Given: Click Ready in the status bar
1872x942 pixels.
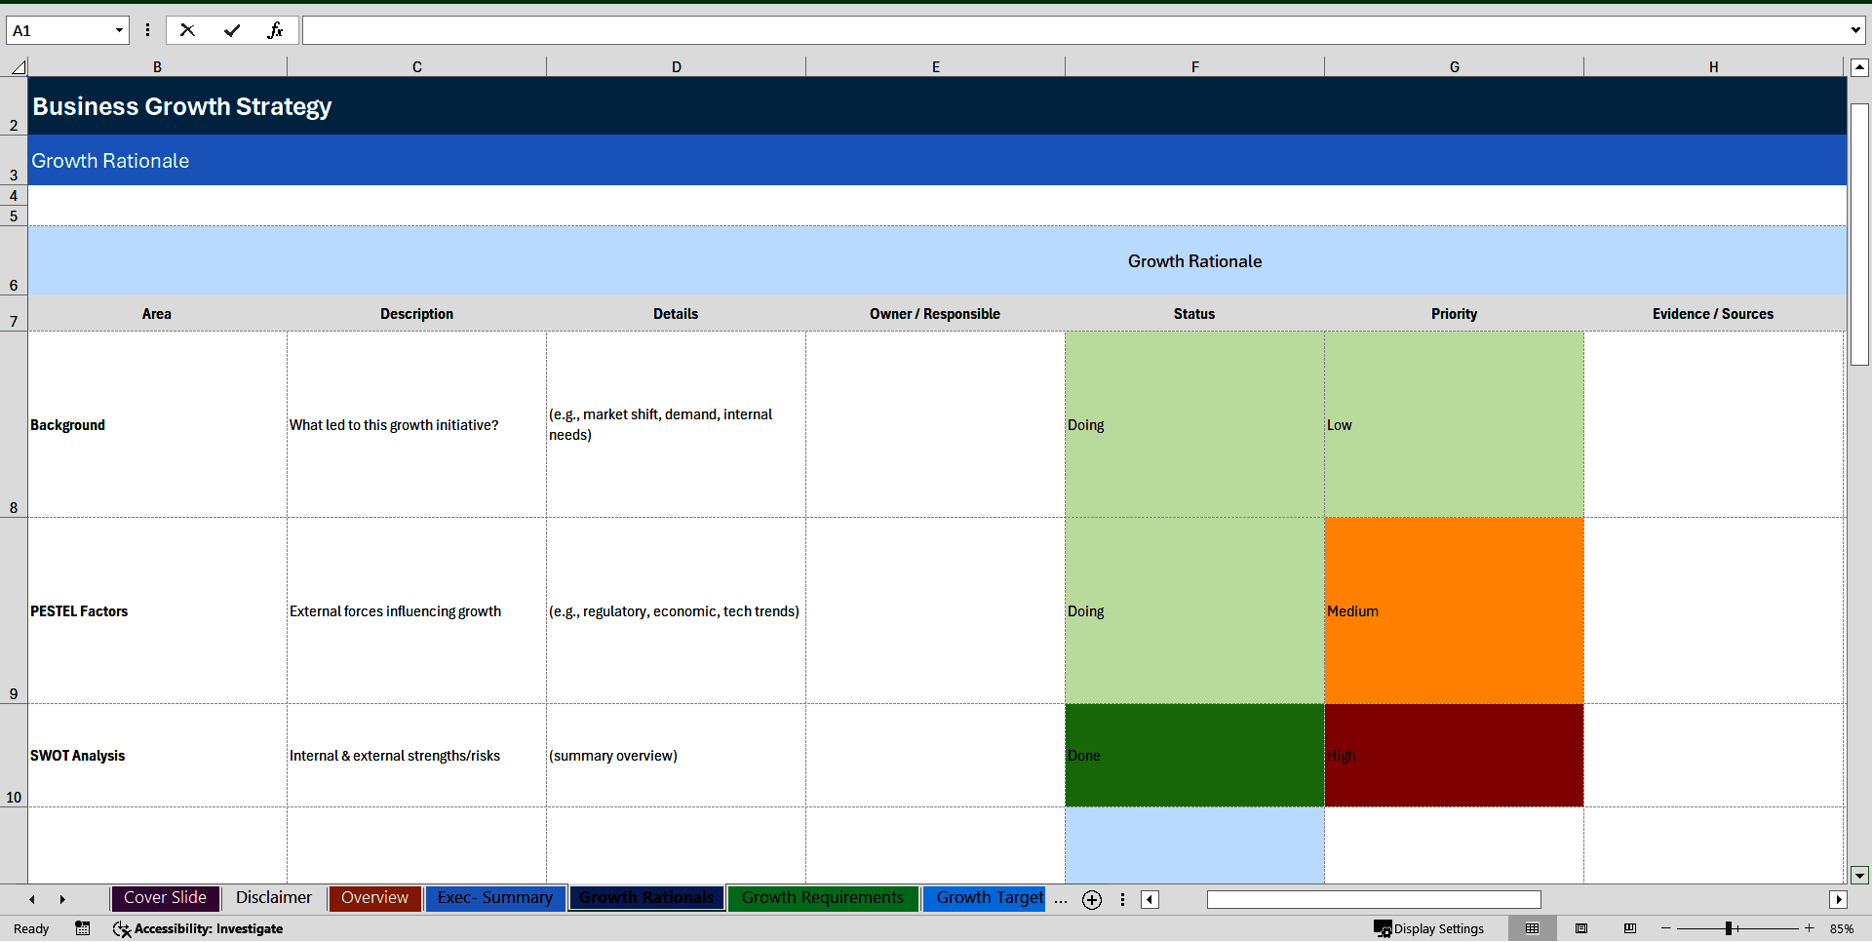Looking at the screenshot, I should point(30,928).
